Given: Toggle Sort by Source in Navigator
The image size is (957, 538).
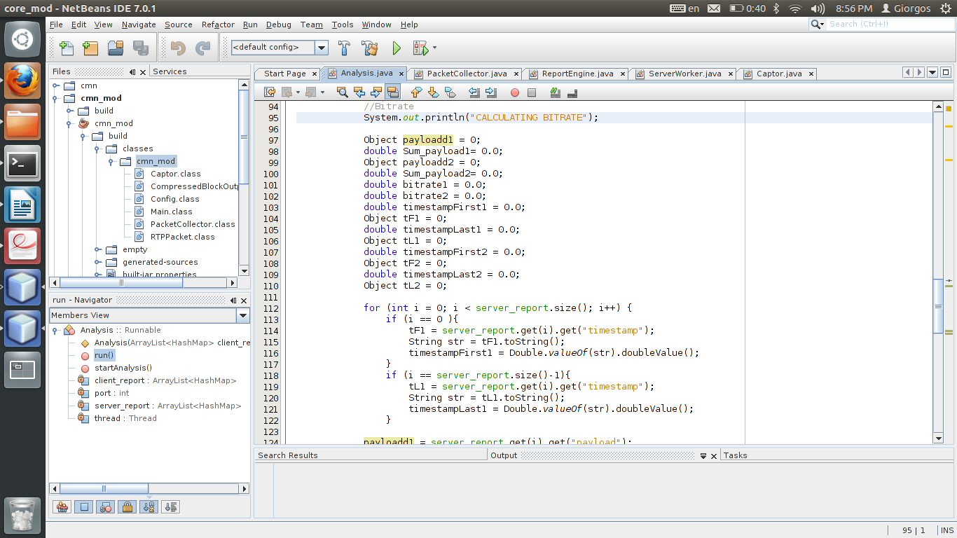Looking at the screenshot, I should 171,506.
